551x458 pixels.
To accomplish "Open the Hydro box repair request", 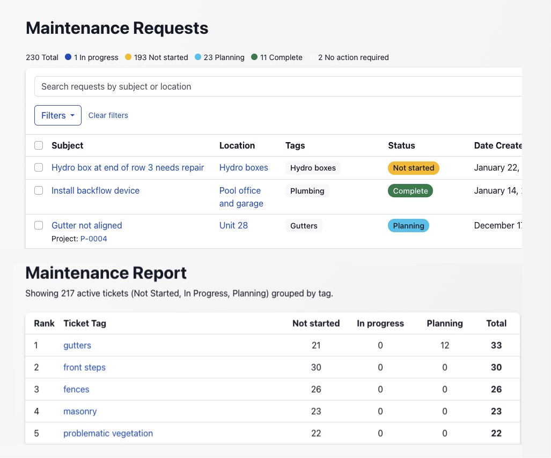I will point(127,167).
